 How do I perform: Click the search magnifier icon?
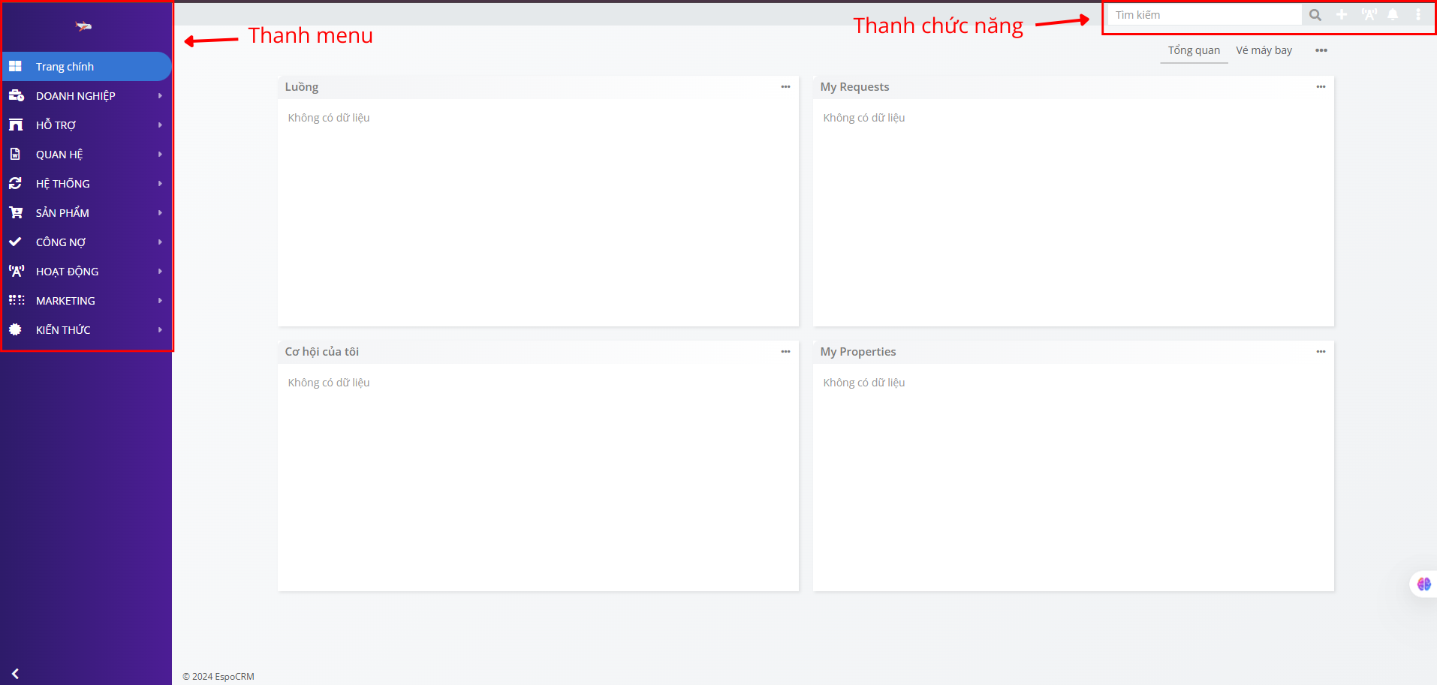(x=1315, y=15)
